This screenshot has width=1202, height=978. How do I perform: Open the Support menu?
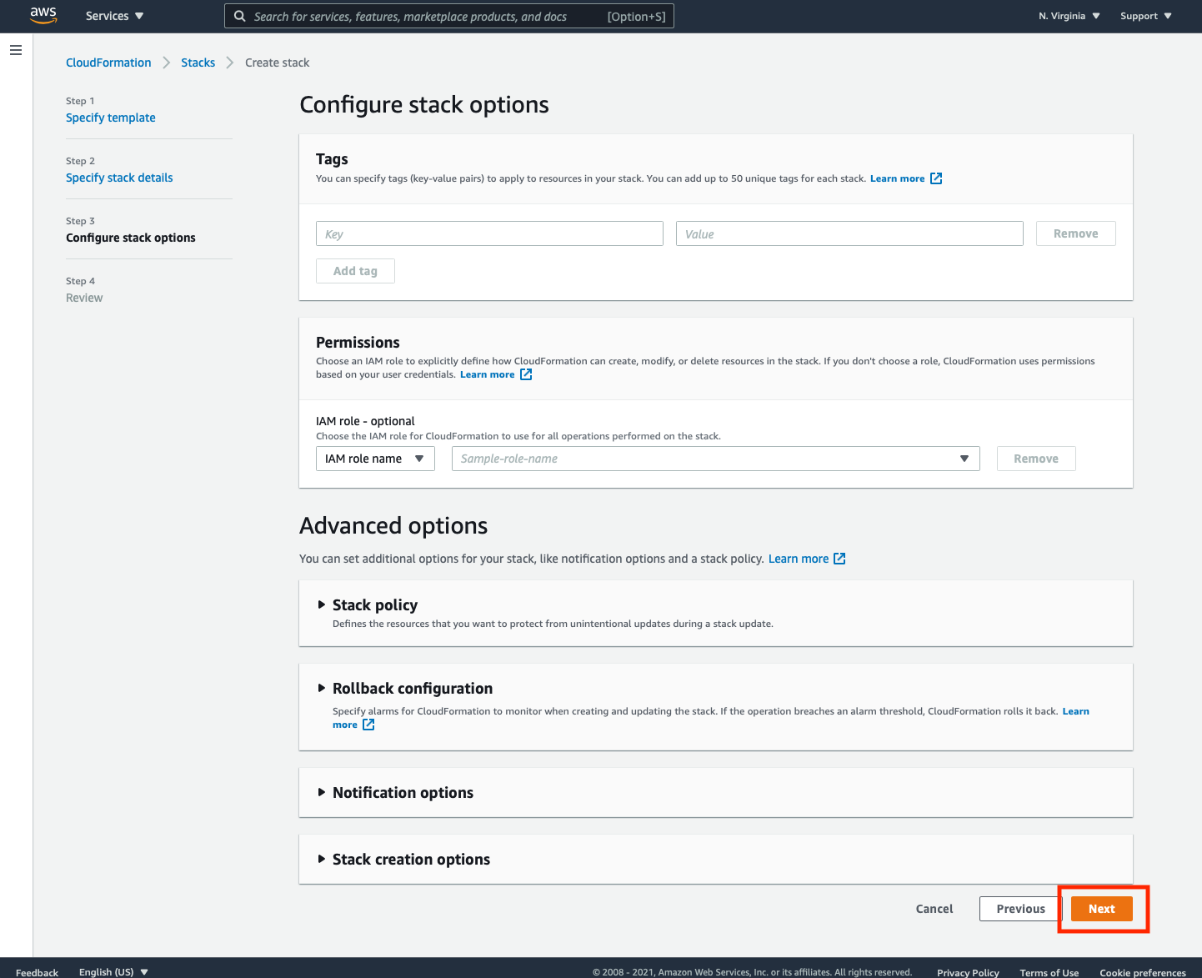coord(1146,16)
